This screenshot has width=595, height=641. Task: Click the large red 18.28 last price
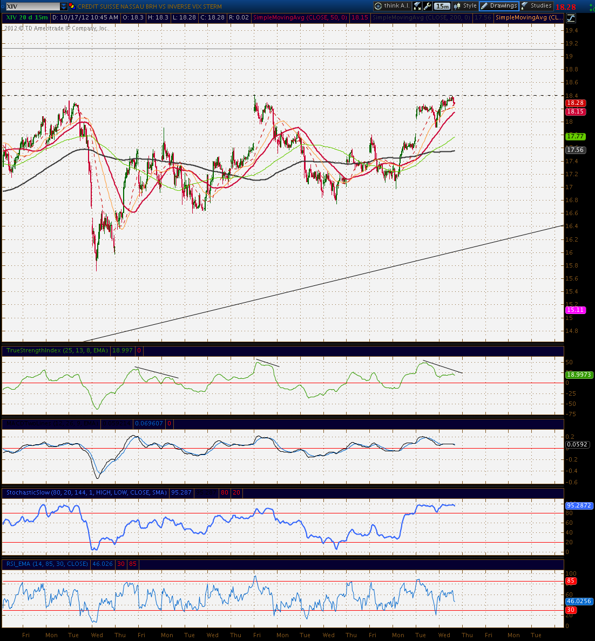(x=566, y=7)
